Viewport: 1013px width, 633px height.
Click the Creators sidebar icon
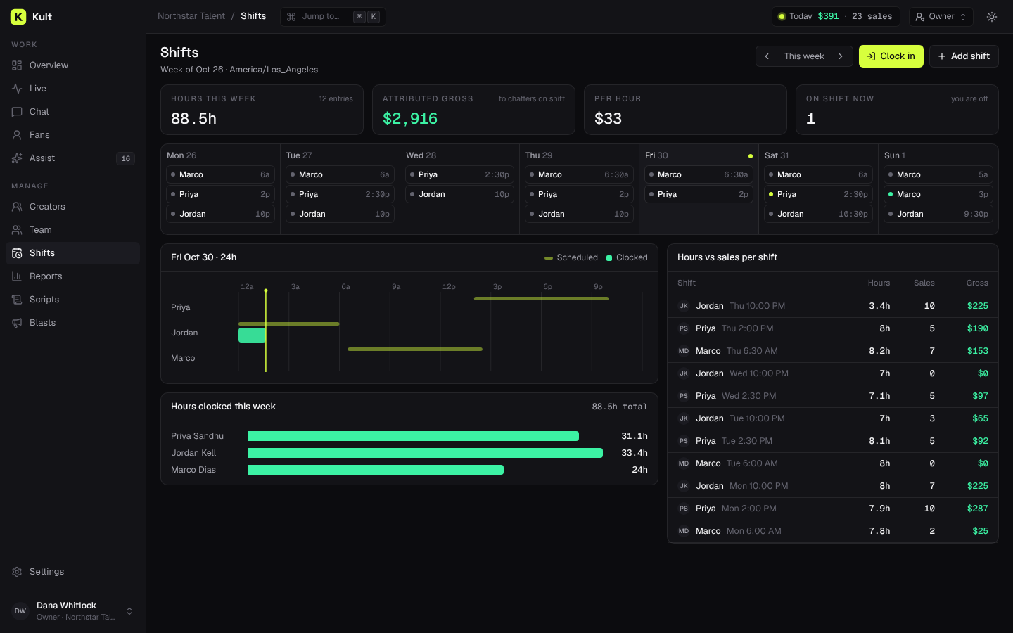tap(17, 207)
